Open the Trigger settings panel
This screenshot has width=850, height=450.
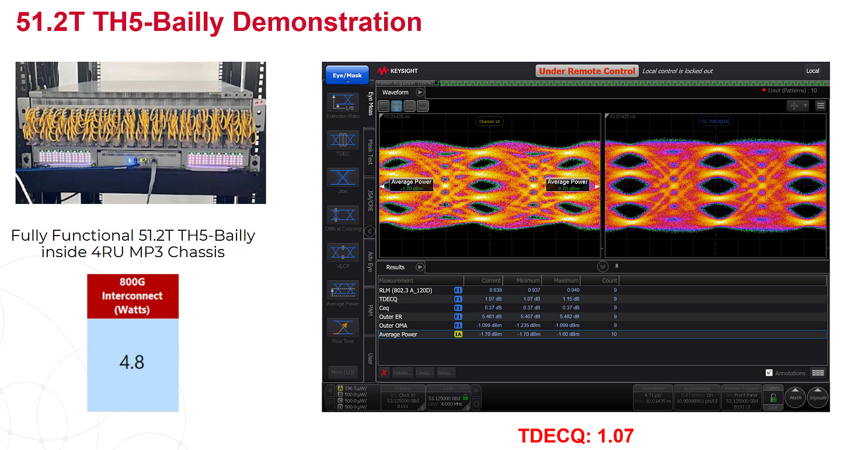tap(403, 397)
